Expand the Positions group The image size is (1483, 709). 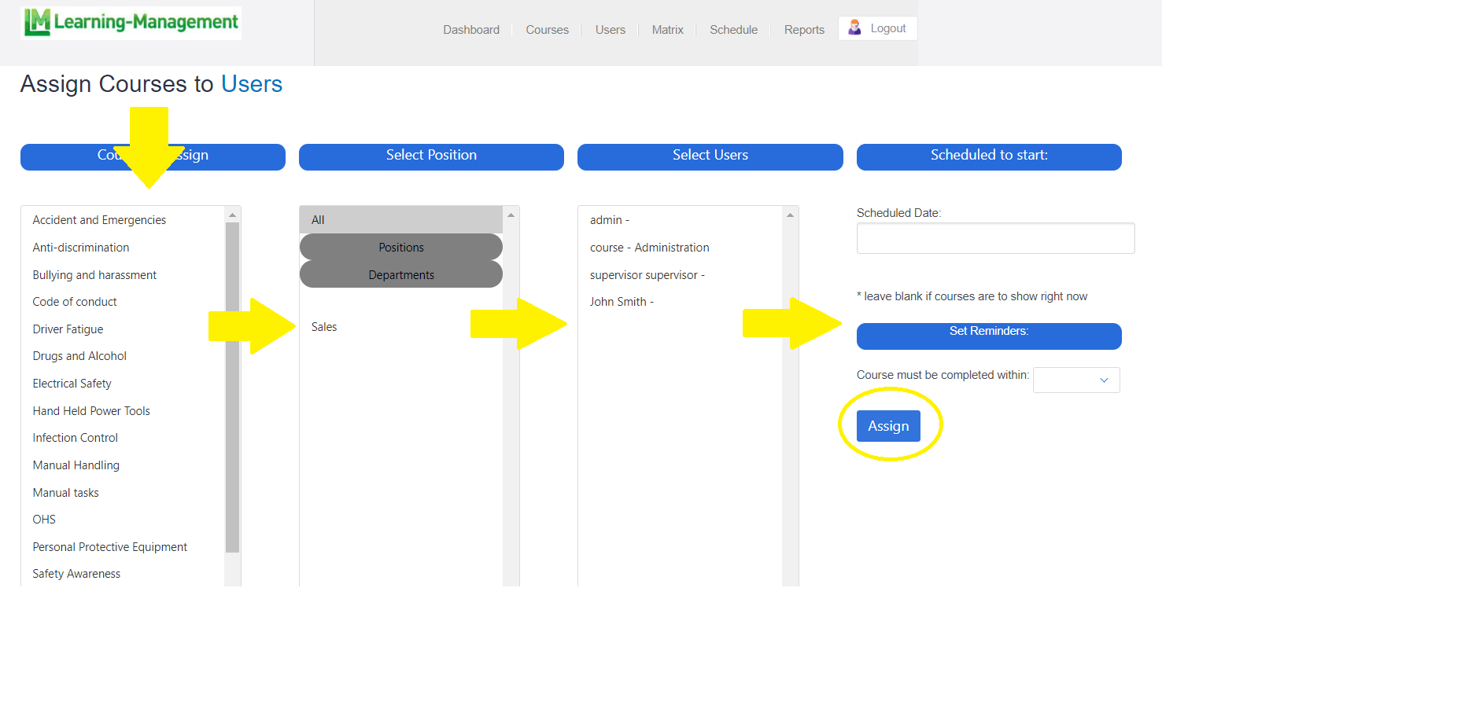[x=400, y=248]
